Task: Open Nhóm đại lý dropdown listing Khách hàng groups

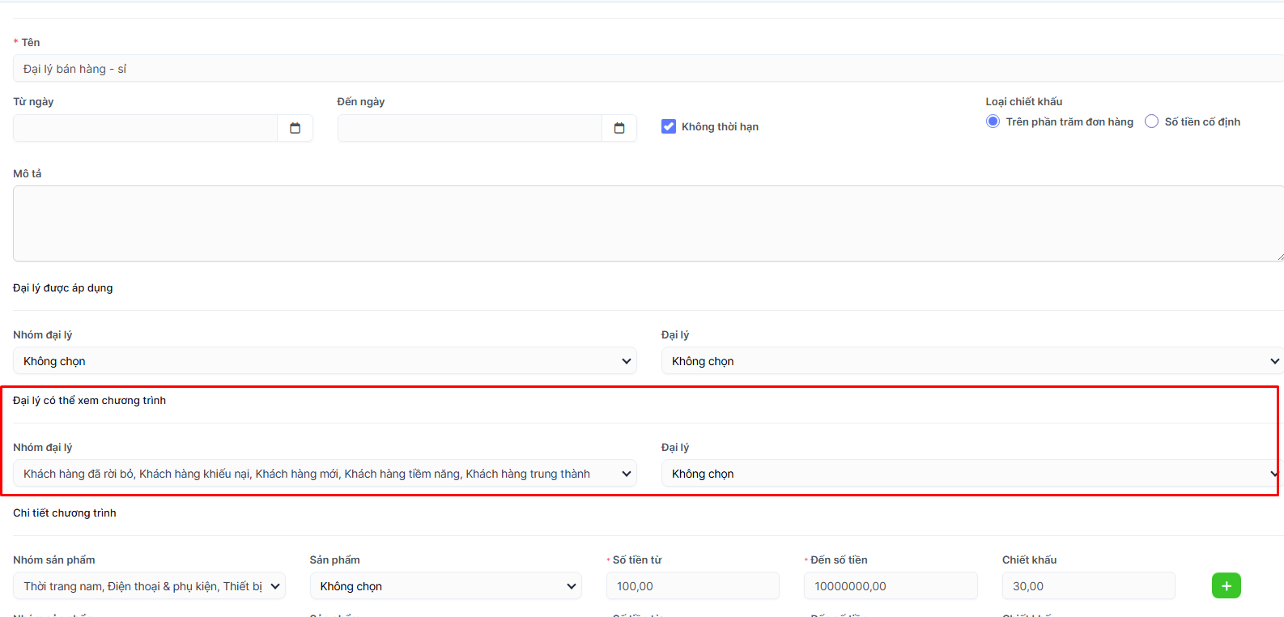Action: point(325,474)
